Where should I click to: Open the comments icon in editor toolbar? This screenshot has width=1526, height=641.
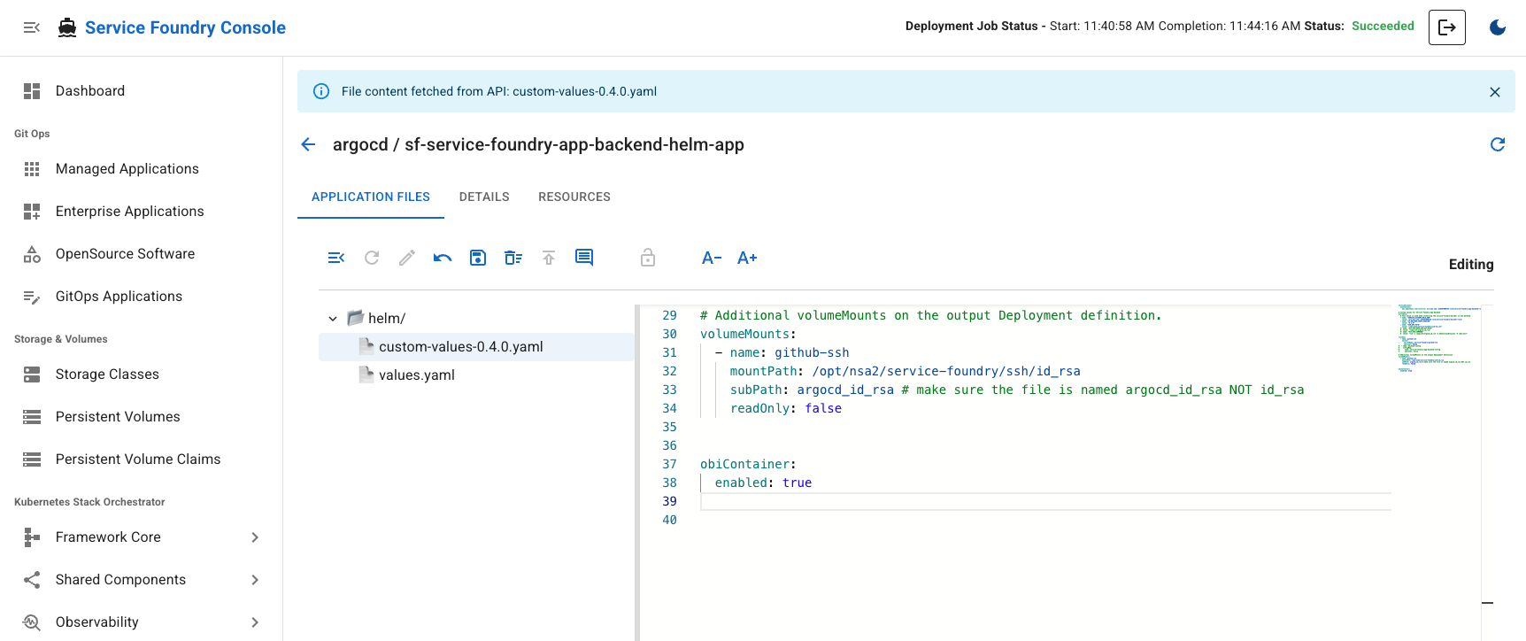click(584, 258)
